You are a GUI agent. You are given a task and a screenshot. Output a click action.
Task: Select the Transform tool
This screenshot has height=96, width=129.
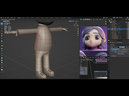(2, 36)
